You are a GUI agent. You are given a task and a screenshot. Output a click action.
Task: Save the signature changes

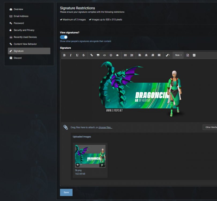coord(66,192)
